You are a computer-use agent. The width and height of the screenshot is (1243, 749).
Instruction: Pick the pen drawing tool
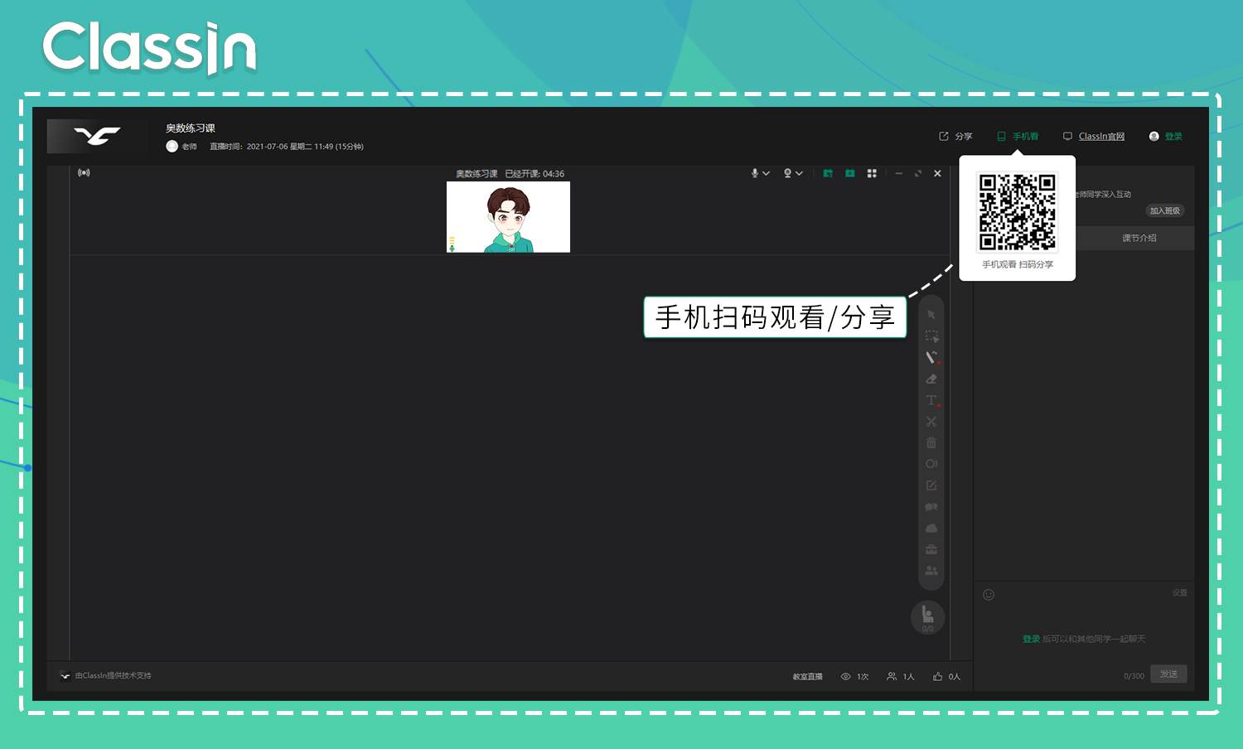click(x=931, y=357)
